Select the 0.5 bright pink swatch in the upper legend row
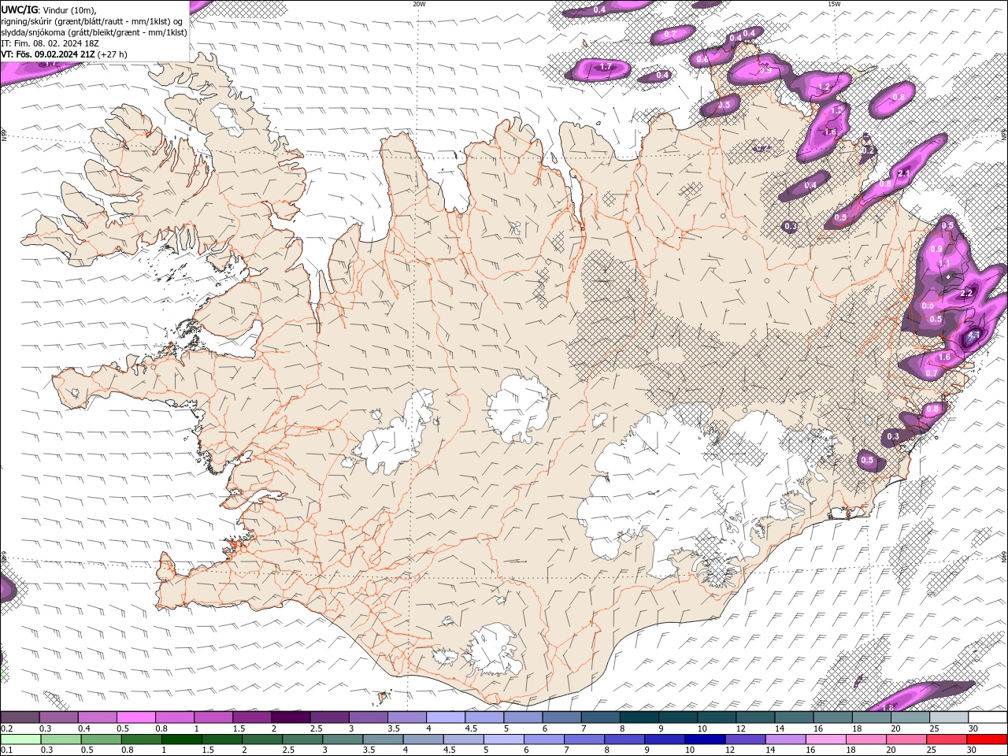 135,717
